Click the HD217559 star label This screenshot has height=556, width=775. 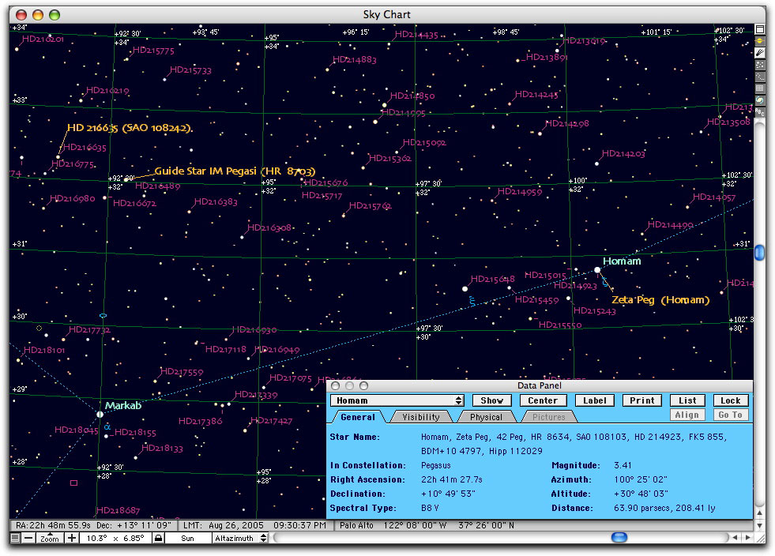[182, 372]
